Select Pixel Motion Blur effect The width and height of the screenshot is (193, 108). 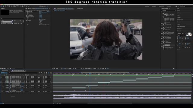pos(168,49)
